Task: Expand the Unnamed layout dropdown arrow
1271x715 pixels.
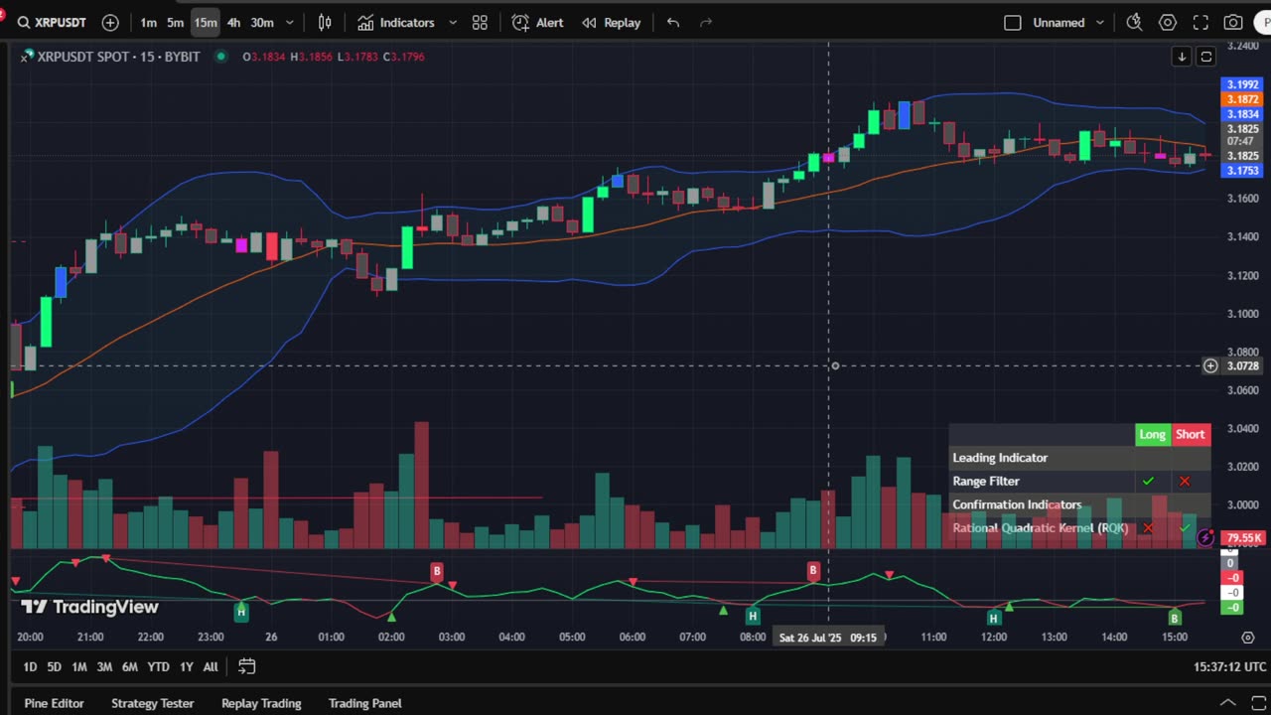Action: 1099,22
